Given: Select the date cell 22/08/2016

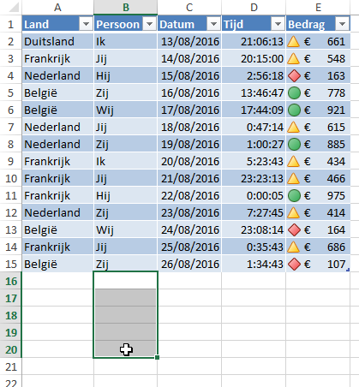Looking at the screenshot, I should pos(189,196).
